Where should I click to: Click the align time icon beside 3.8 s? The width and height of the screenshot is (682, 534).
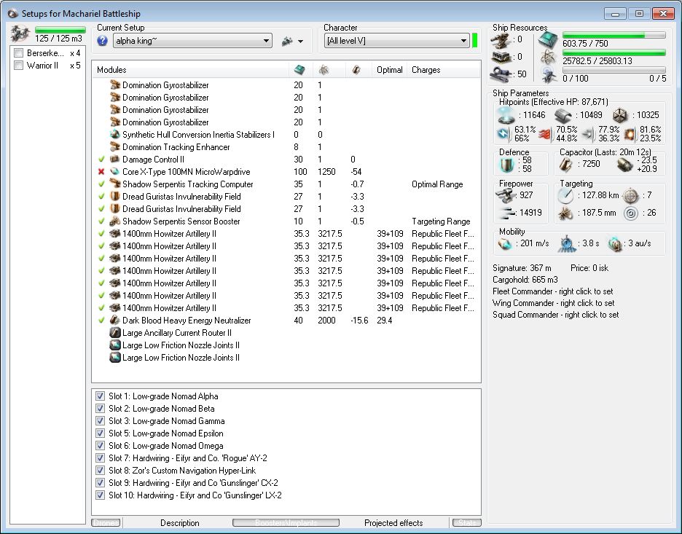coord(567,244)
